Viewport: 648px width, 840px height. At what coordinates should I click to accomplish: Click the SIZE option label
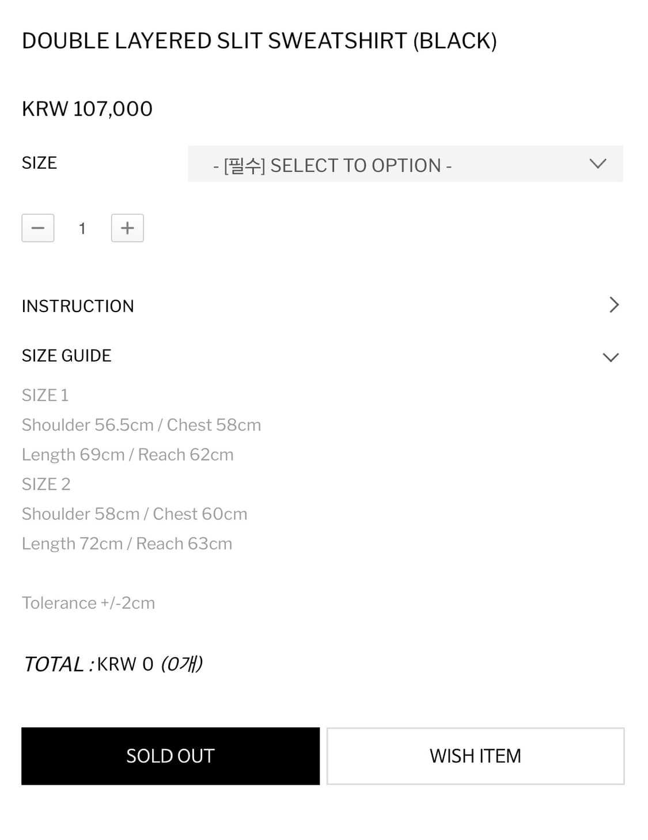(x=39, y=163)
